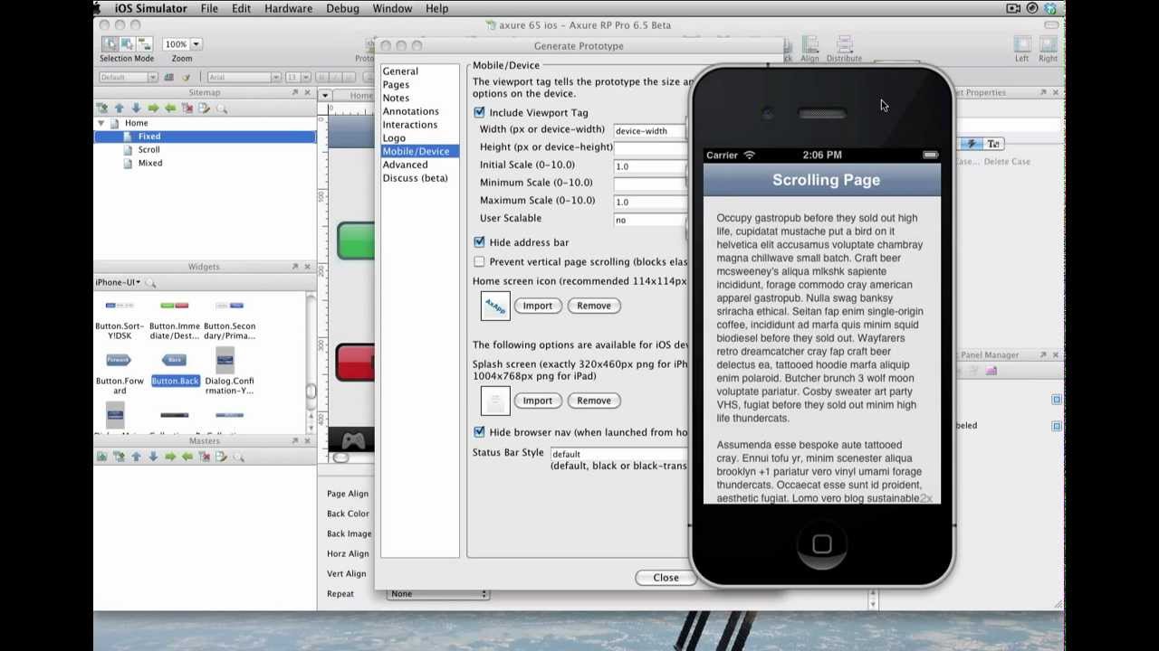The width and height of the screenshot is (1159, 651).
Task: Click the iPhone simulator home button
Action: [821, 543]
